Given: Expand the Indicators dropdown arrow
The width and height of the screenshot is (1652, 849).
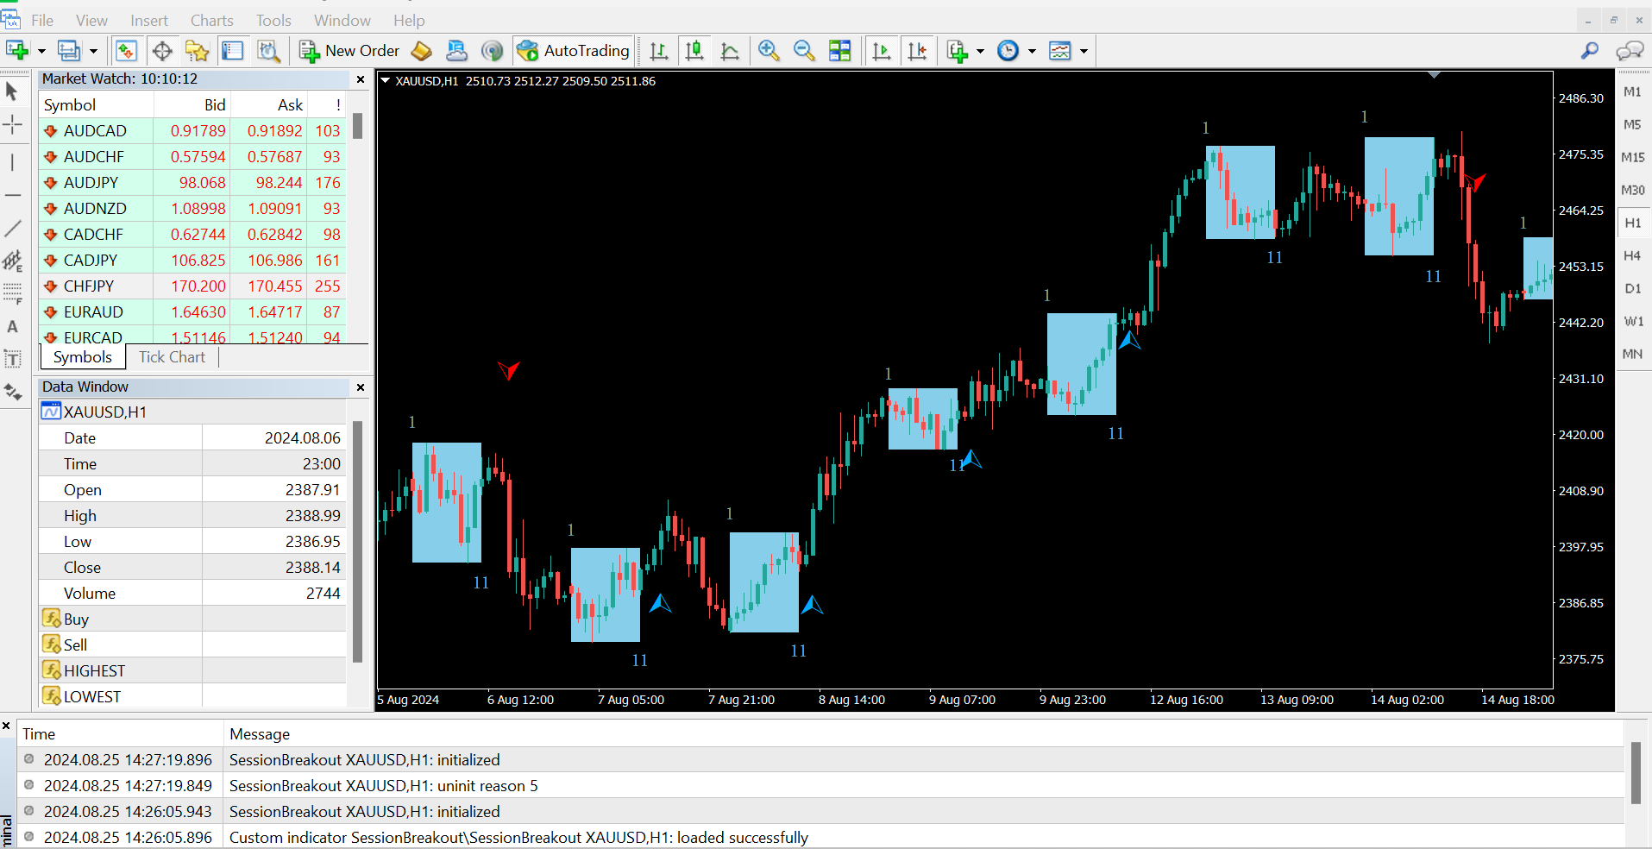Looking at the screenshot, I should pos(980,51).
